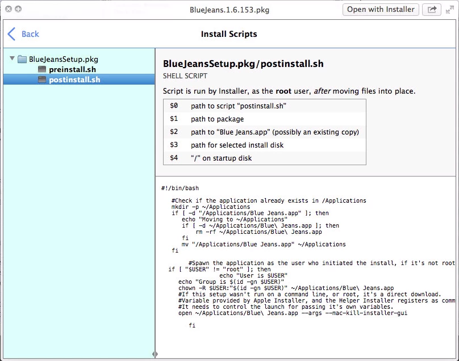The height and width of the screenshot is (361, 459).
Task: Click the BlueJeansSetup.pkg folder icon
Action: tap(22, 59)
